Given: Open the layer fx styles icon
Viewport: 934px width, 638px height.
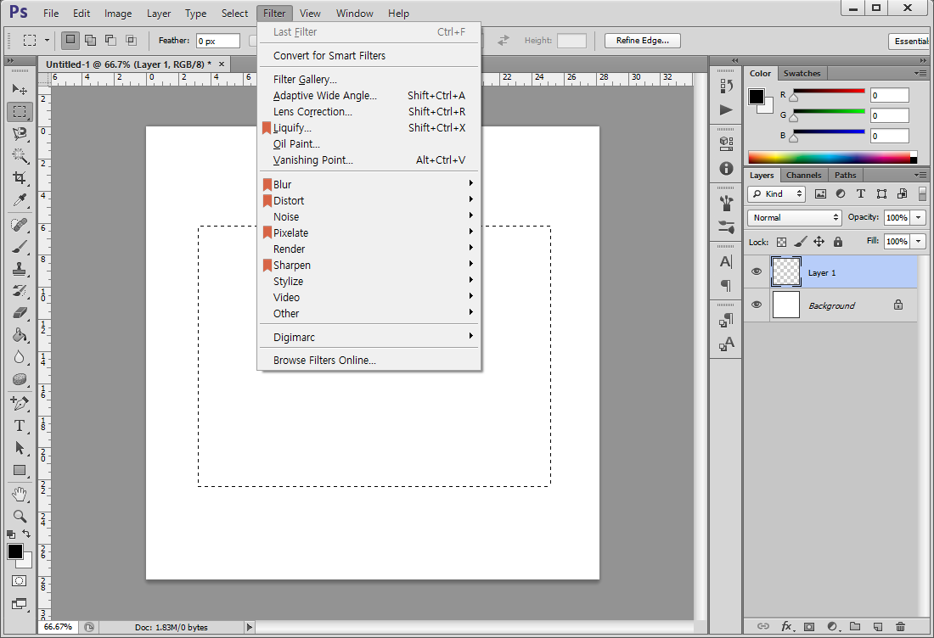Looking at the screenshot, I should pyautogui.click(x=787, y=626).
